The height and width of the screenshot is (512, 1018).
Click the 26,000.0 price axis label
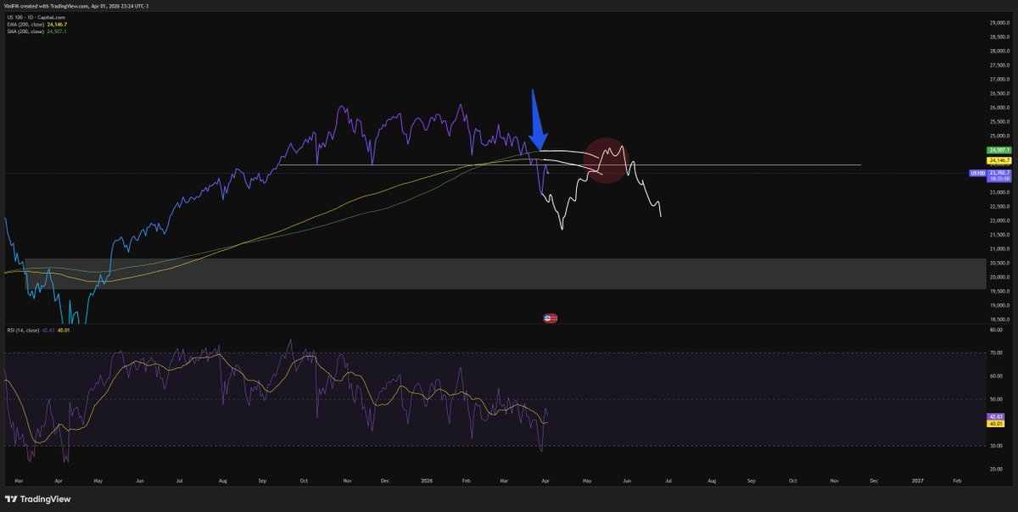tap(998, 108)
